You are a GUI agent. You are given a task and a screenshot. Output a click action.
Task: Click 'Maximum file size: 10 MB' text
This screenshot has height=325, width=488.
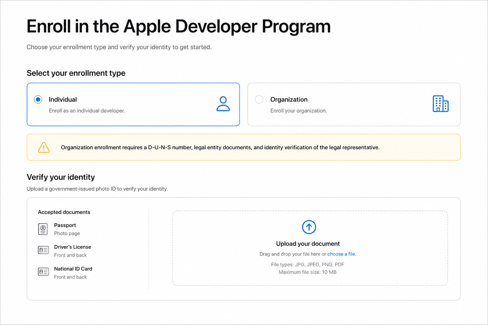[308, 272]
